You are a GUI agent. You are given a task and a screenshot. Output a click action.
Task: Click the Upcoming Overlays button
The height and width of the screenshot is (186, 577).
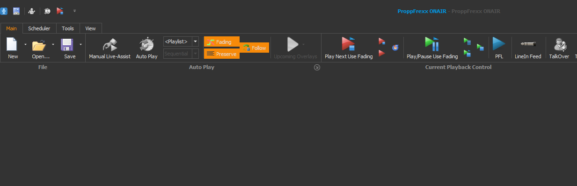click(x=295, y=48)
